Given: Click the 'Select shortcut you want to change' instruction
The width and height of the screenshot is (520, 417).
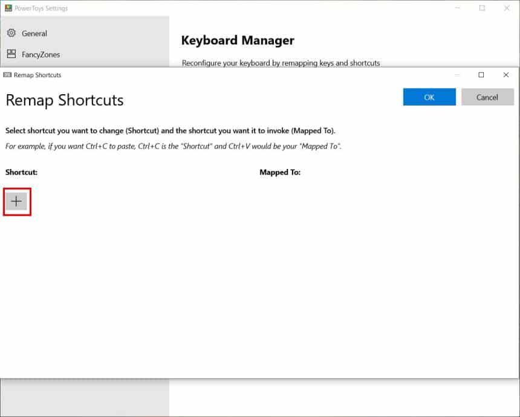Looking at the screenshot, I should pyautogui.click(x=170, y=131).
